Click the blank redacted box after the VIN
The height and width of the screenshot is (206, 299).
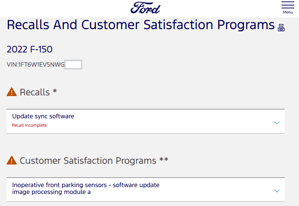point(73,65)
